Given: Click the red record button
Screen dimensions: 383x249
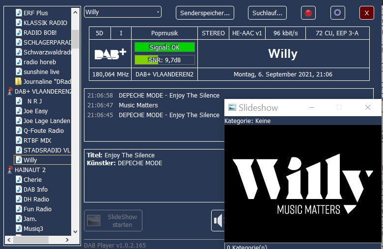Looking at the screenshot, I should click(x=308, y=13).
